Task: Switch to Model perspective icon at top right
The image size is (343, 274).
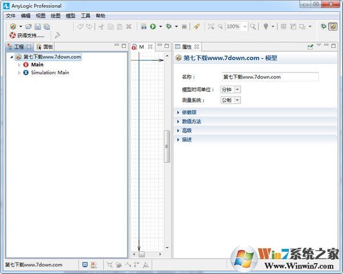Action: pyautogui.click(x=333, y=26)
